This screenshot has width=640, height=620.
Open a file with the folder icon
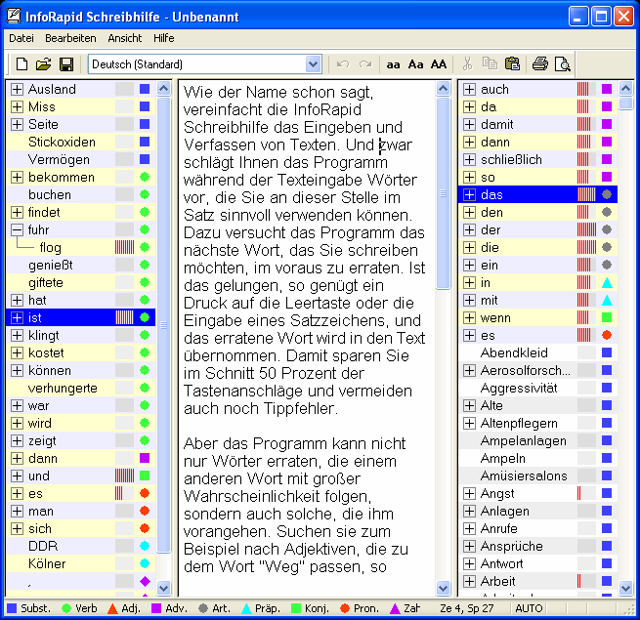[x=44, y=64]
